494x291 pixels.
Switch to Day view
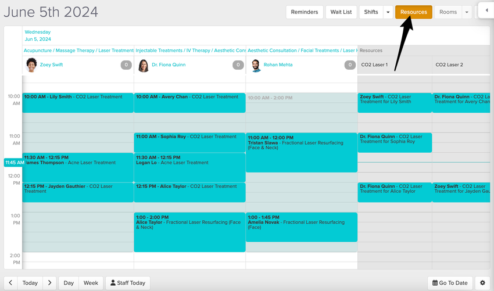pyautogui.click(x=69, y=283)
